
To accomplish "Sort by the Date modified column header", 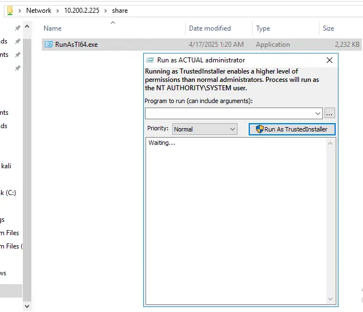I will click(210, 28).
